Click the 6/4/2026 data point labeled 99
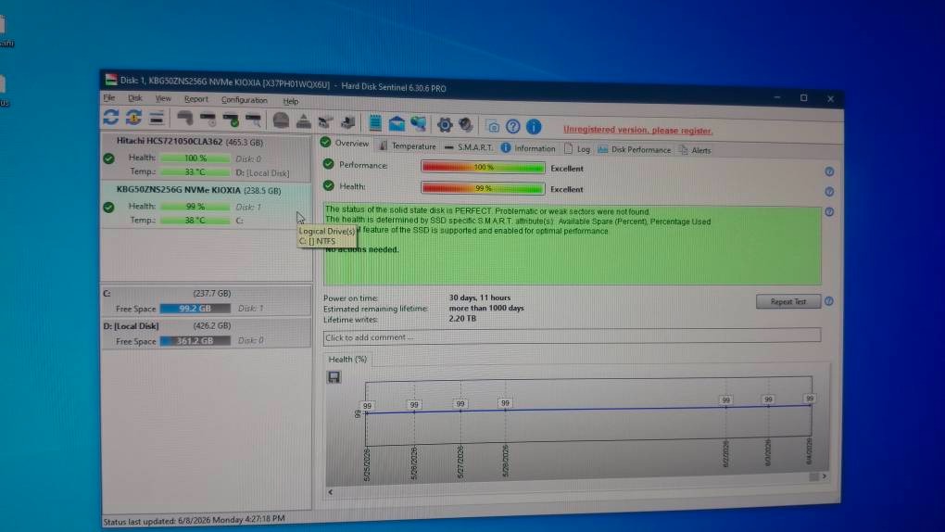Screen dimensions: 945x532 click(x=810, y=399)
